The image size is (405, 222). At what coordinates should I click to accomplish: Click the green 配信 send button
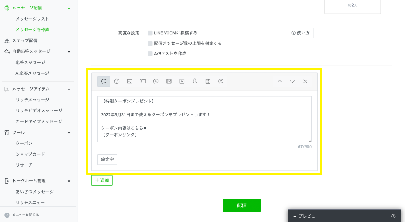point(242,205)
